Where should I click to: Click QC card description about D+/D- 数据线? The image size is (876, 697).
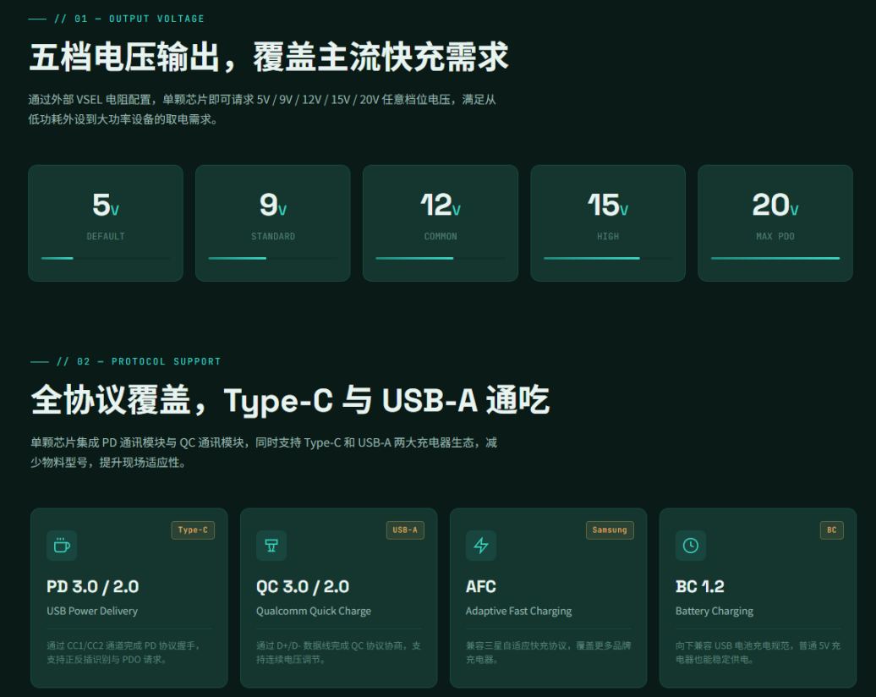pyautogui.click(x=338, y=652)
